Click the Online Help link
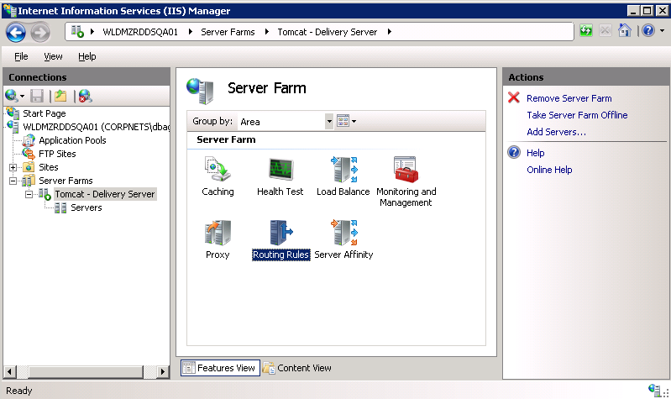This screenshot has width=671, height=399. (549, 170)
